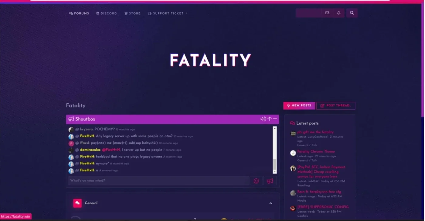
Task: Click the FATALITY logo banner
Action: point(210,60)
